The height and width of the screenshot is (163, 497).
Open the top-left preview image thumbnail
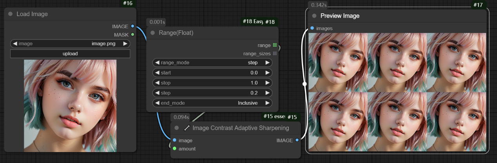[338, 62]
